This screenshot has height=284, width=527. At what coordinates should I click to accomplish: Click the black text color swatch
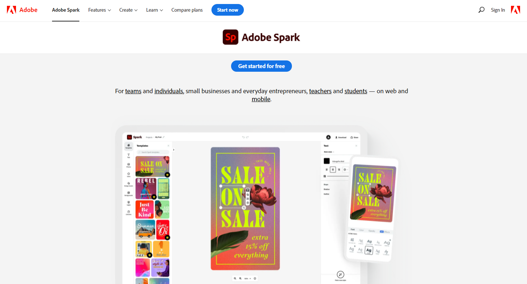(327, 161)
